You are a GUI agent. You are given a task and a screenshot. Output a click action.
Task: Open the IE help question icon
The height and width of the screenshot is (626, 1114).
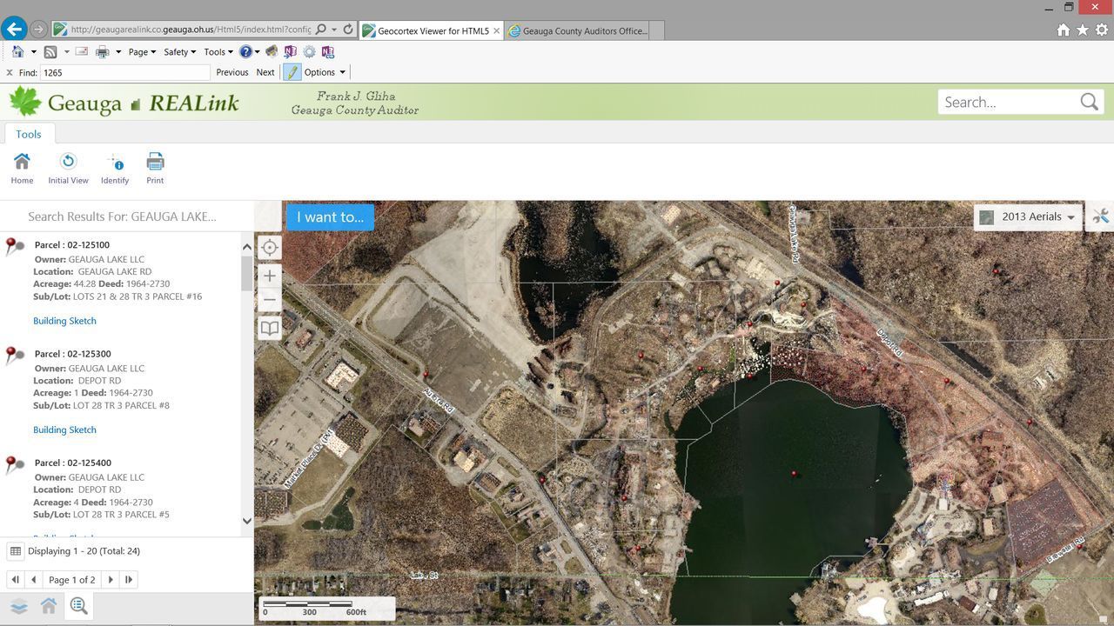pos(246,51)
